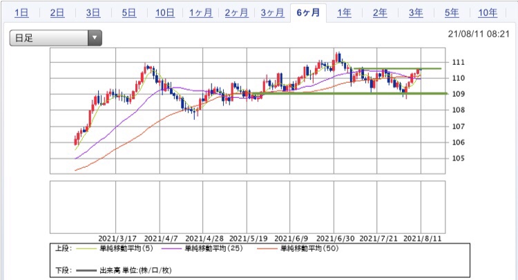Click the 単純移動平均(25) legend entry
518x280 pixels.
(x=213, y=248)
